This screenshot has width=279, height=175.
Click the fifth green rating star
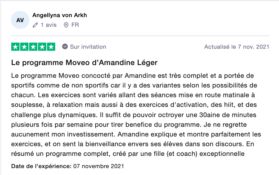coord(51,47)
